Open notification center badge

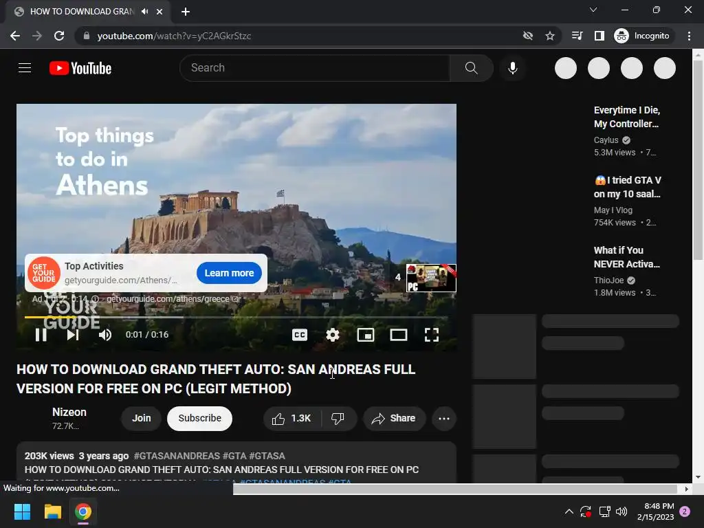[x=685, y=511]
